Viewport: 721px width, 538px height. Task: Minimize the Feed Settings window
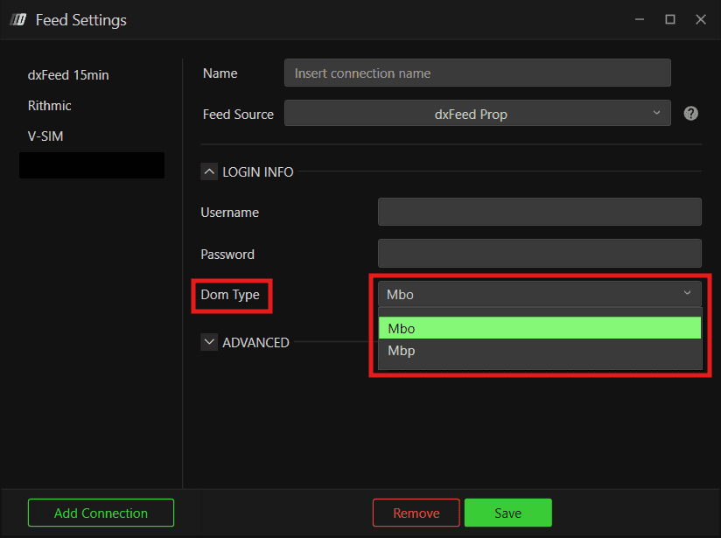coord(640,19)
